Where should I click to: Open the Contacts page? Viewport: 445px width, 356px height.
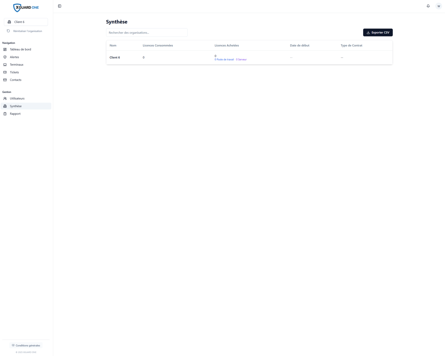(x=26, y=80)
